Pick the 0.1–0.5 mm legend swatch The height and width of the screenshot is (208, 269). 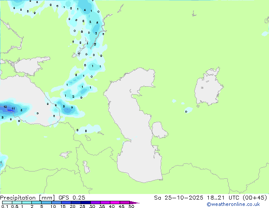pyautogui.click(x=7, y=202)
